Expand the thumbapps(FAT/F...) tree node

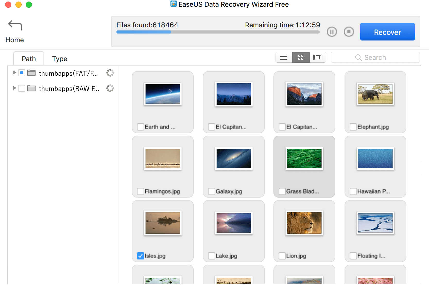click(14, 73)
